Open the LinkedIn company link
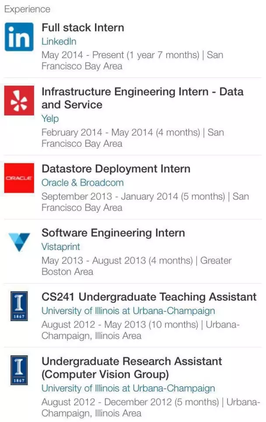Screen dimensions: 266x422 coord(59,42)
